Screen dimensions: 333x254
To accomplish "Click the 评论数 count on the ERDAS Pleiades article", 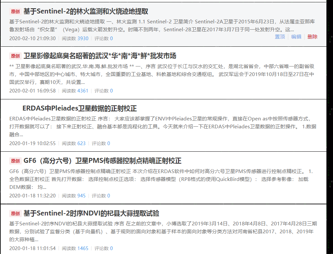I will (109, 143).
